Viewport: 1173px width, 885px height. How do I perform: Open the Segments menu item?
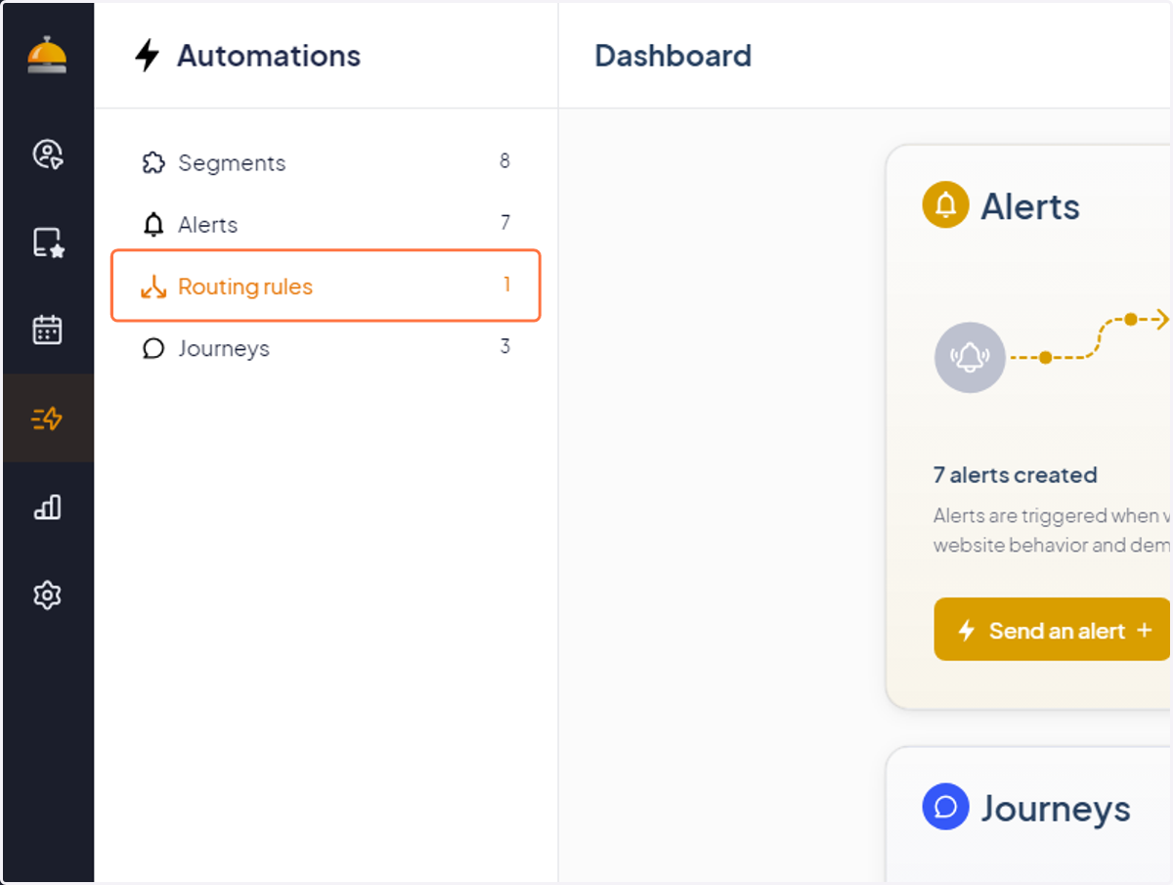point(326,163)
